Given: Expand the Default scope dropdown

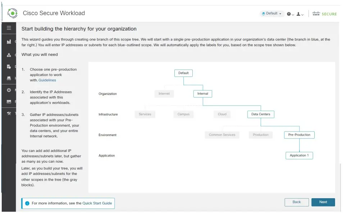Looking at the screenshot, I should (272, 14).
